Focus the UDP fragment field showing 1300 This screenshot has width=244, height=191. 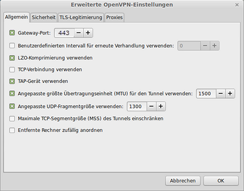tap(137, 106)
